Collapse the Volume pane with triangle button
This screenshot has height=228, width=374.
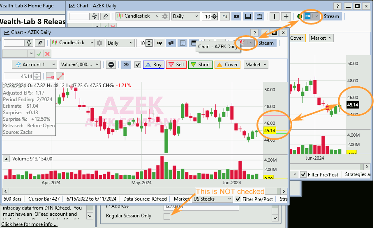click(x=7, y=159)
